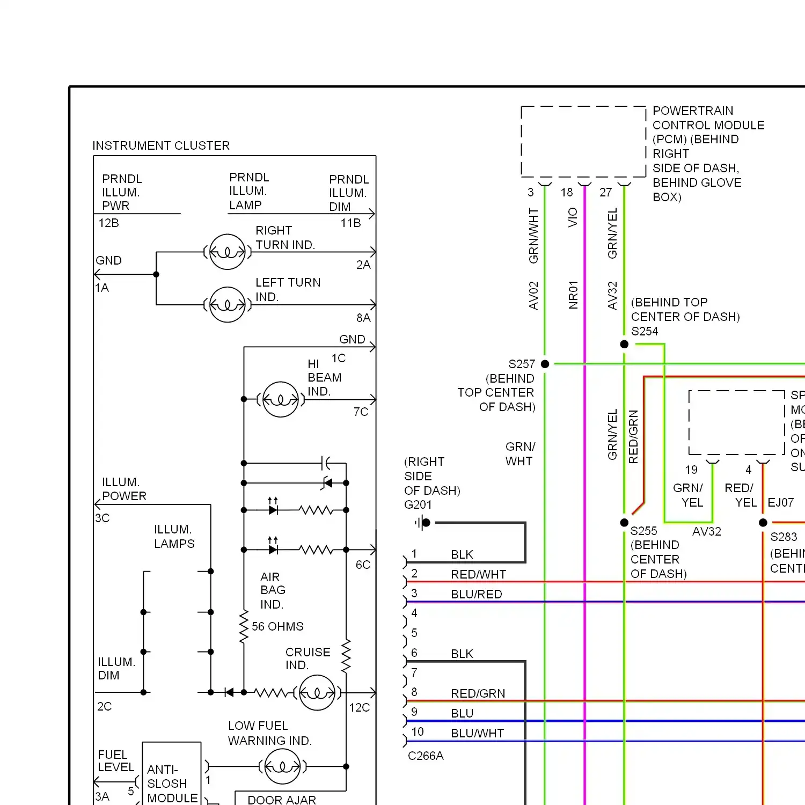Viewport: 805px width, 805px height.
Task: Click terminal label 3C
Action: pyautogui.click(x=102, y=518)
